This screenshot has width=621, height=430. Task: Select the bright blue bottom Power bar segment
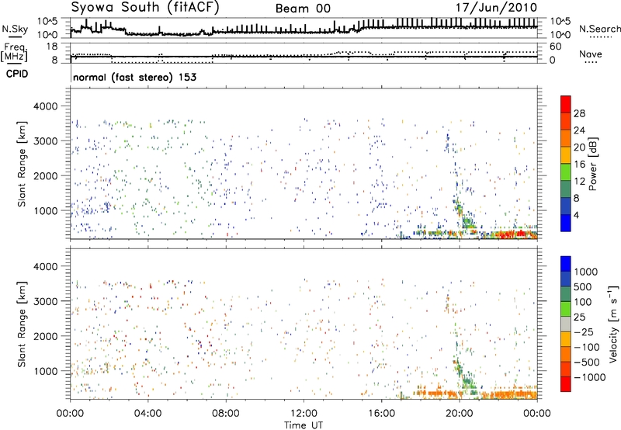[x=566, y=223]
